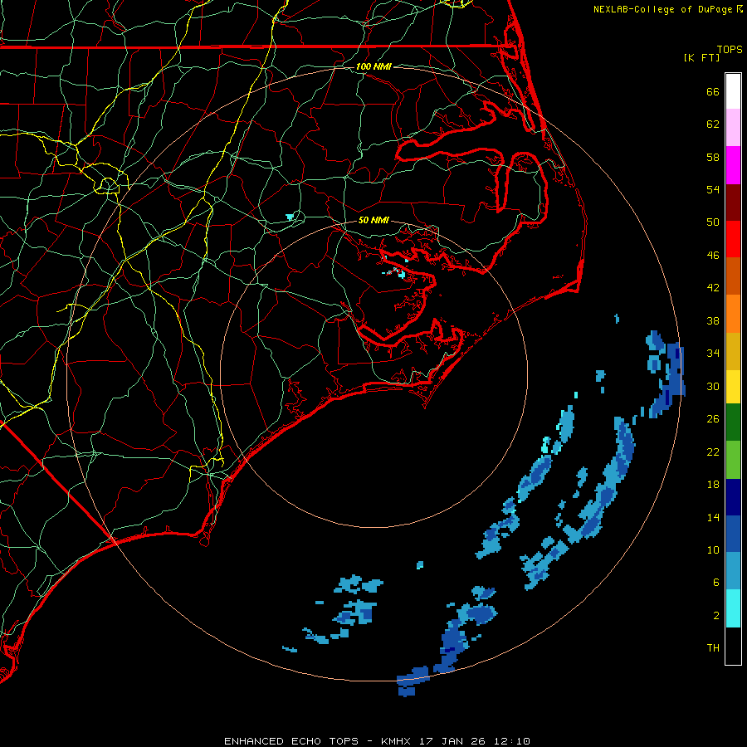
Task: Click the KMHX station identifier in caption
Action: (x=398, y=741)
